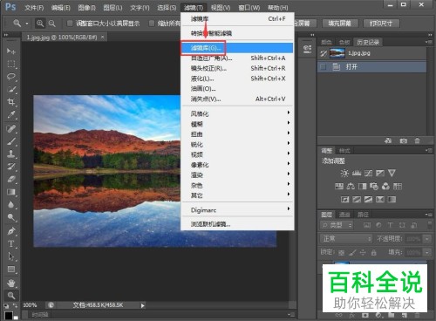436x321 pixels.
Task: Select the Dodge tool
Action: tap(11, 217)
